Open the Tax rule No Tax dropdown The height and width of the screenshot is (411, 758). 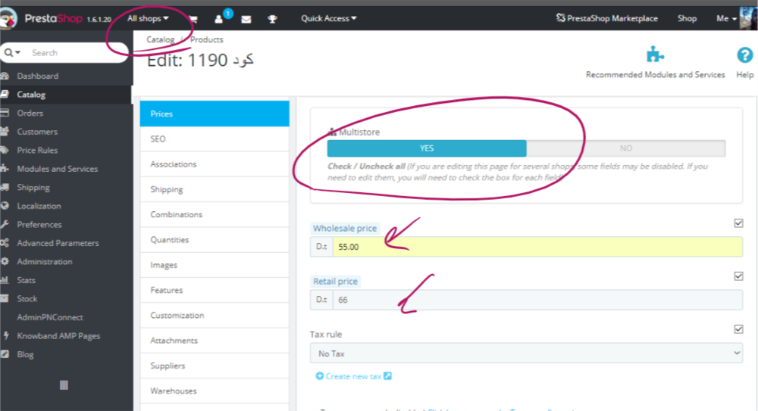point(527,353)
